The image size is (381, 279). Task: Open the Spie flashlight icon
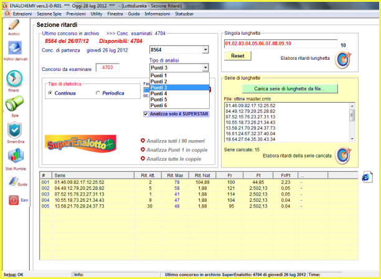pos(14,103)
